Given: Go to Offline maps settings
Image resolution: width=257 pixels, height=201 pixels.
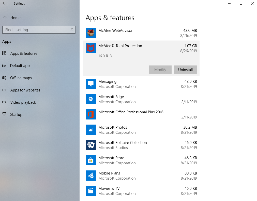Looking at the screenshot, I should click(21, 78).
